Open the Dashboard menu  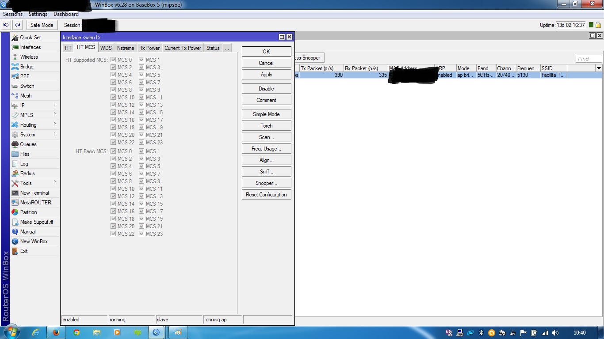pyautogui.click(x=66, y=14)
